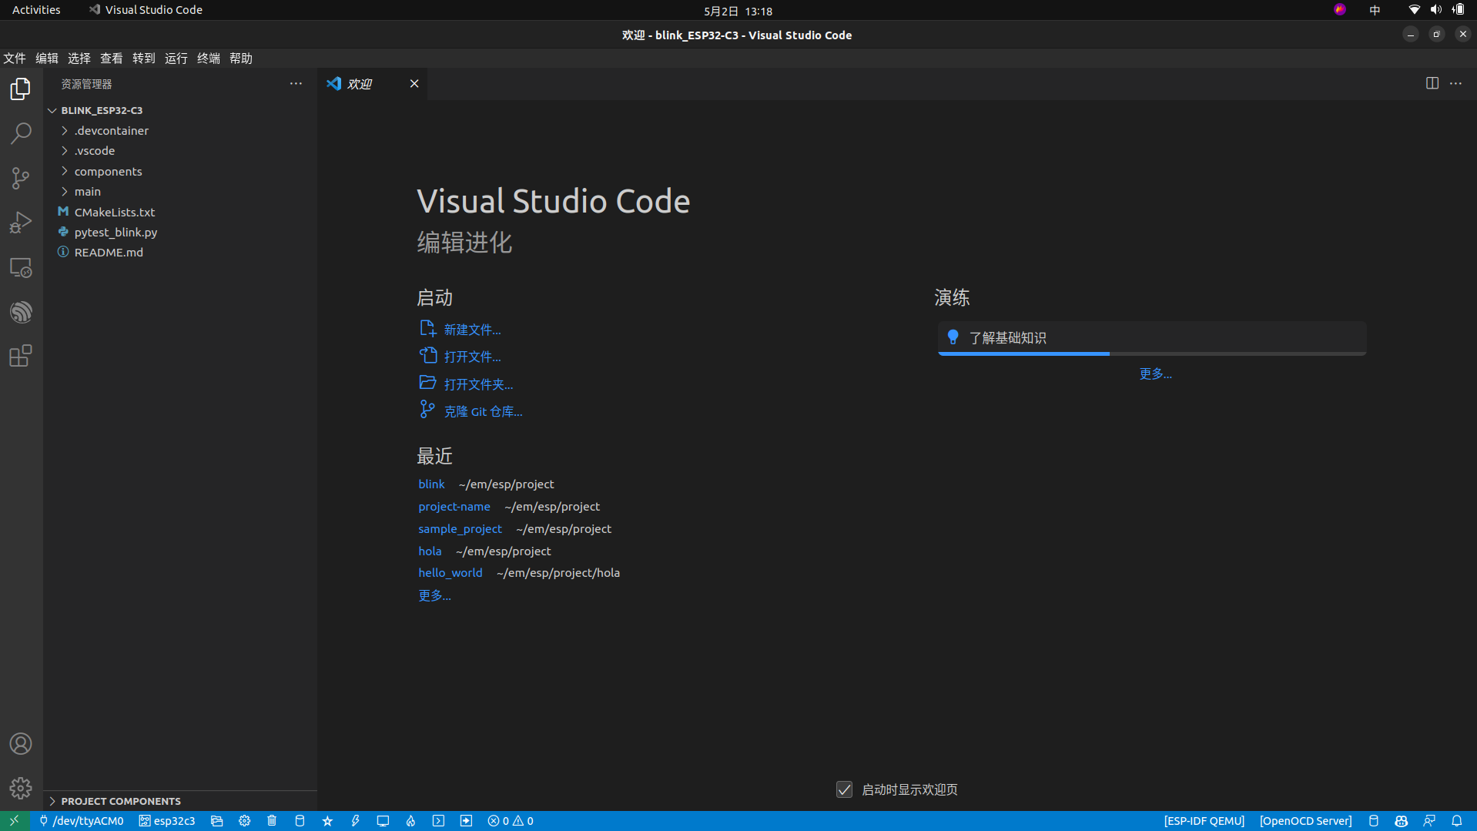Viewport: 1477px width, 831px height.
Task: Click the flash device lightning icon
Action: tap(355, 821)
